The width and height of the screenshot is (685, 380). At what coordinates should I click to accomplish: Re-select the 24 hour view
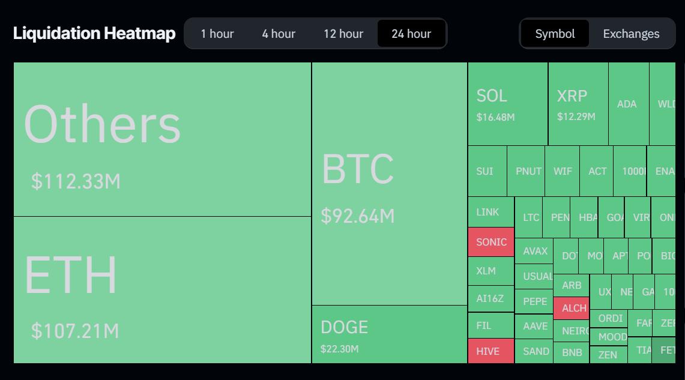pyautogui.click(x=411, y=34)
